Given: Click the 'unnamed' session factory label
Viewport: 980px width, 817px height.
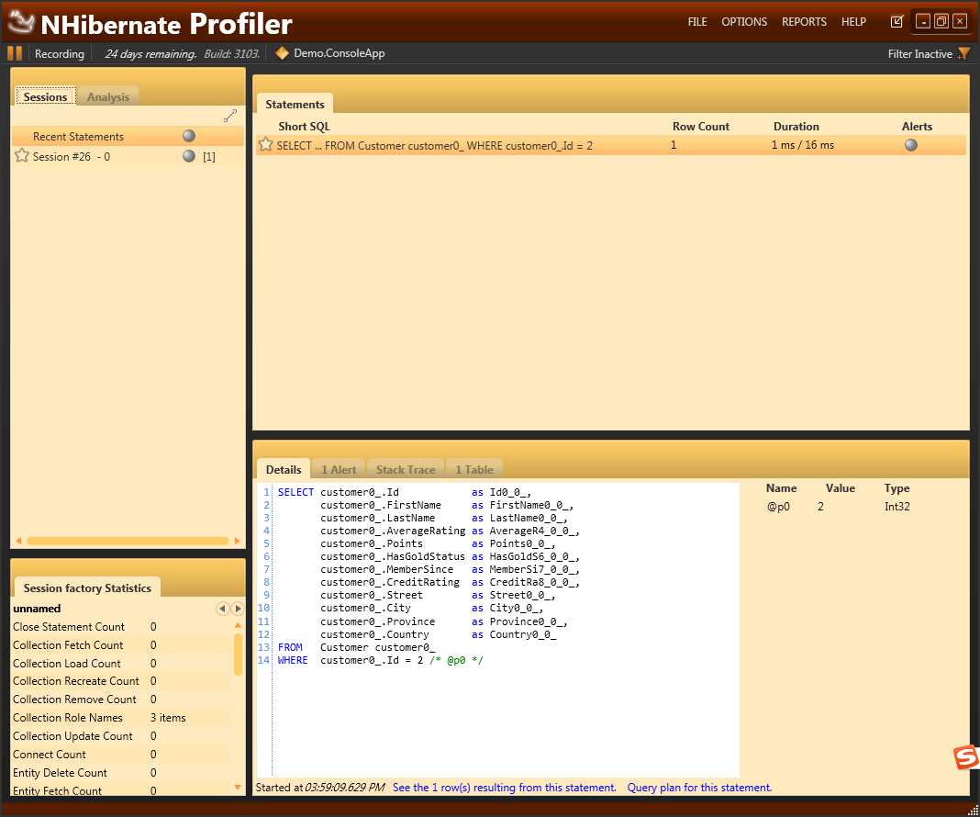Looking at the screenshot, I should (x=37, y=609).
